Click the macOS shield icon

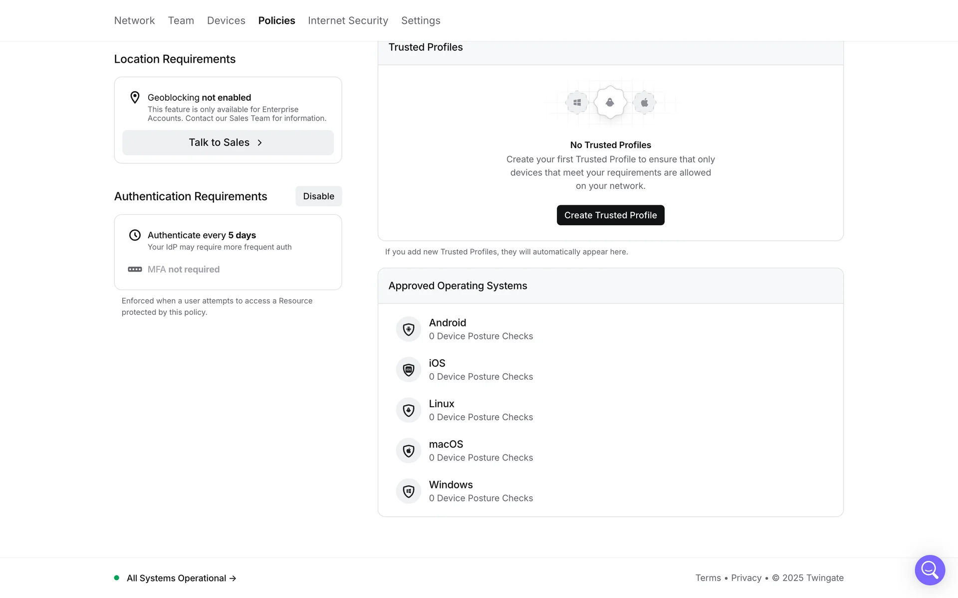409,450
